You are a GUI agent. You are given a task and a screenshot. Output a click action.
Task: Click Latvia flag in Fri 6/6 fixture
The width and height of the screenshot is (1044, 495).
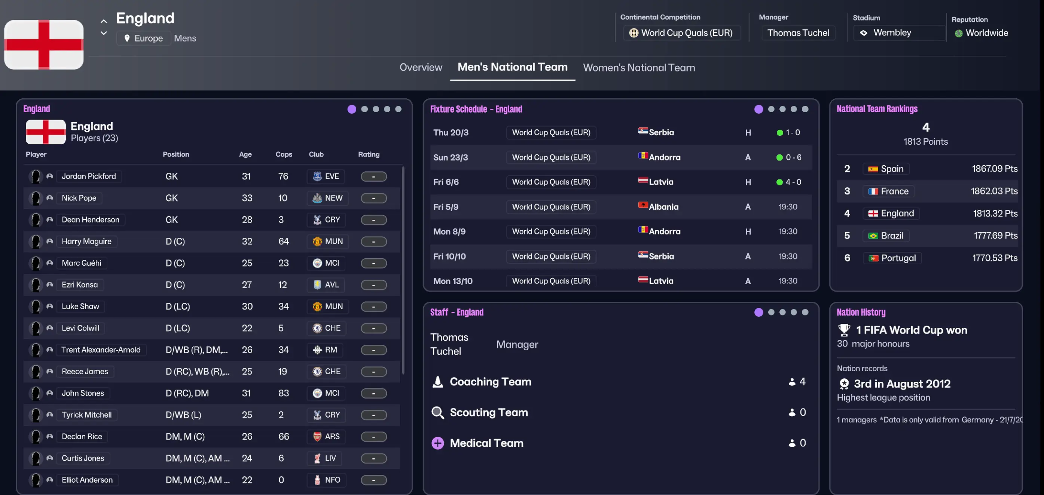[x=643, y=181]
